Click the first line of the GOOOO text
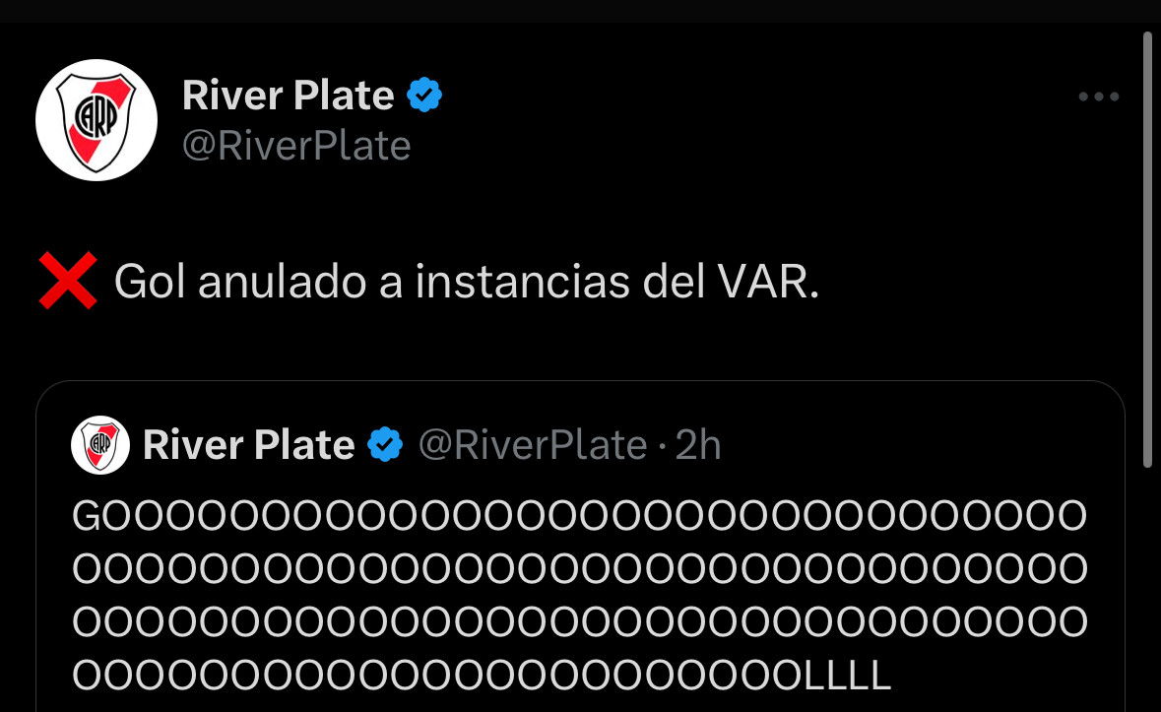1161x712 pixels. [x=580, y=516]
